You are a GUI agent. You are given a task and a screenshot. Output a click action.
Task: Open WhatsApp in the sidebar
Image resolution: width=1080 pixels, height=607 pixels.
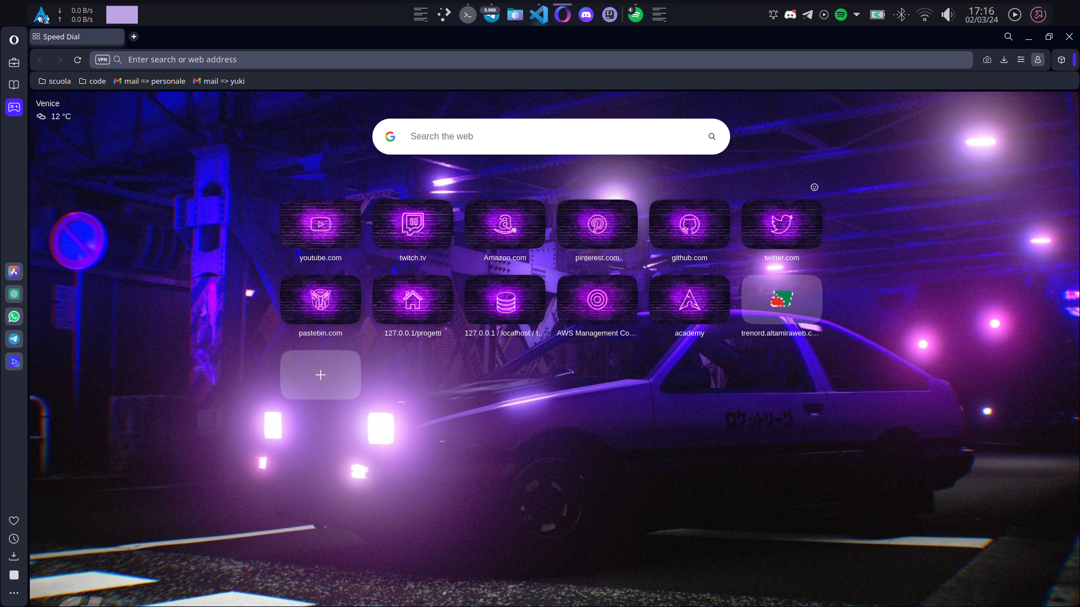pyautogui.click(x=14, y=316)
